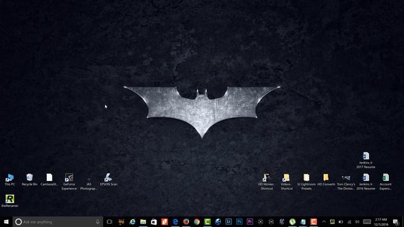Launch Google Chrome from the taskbar
The image size is (404, 227).
click(x=196, y=221)
